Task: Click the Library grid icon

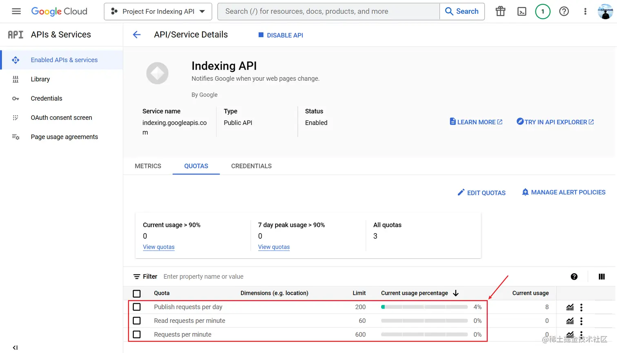Action: coord(16,79)
